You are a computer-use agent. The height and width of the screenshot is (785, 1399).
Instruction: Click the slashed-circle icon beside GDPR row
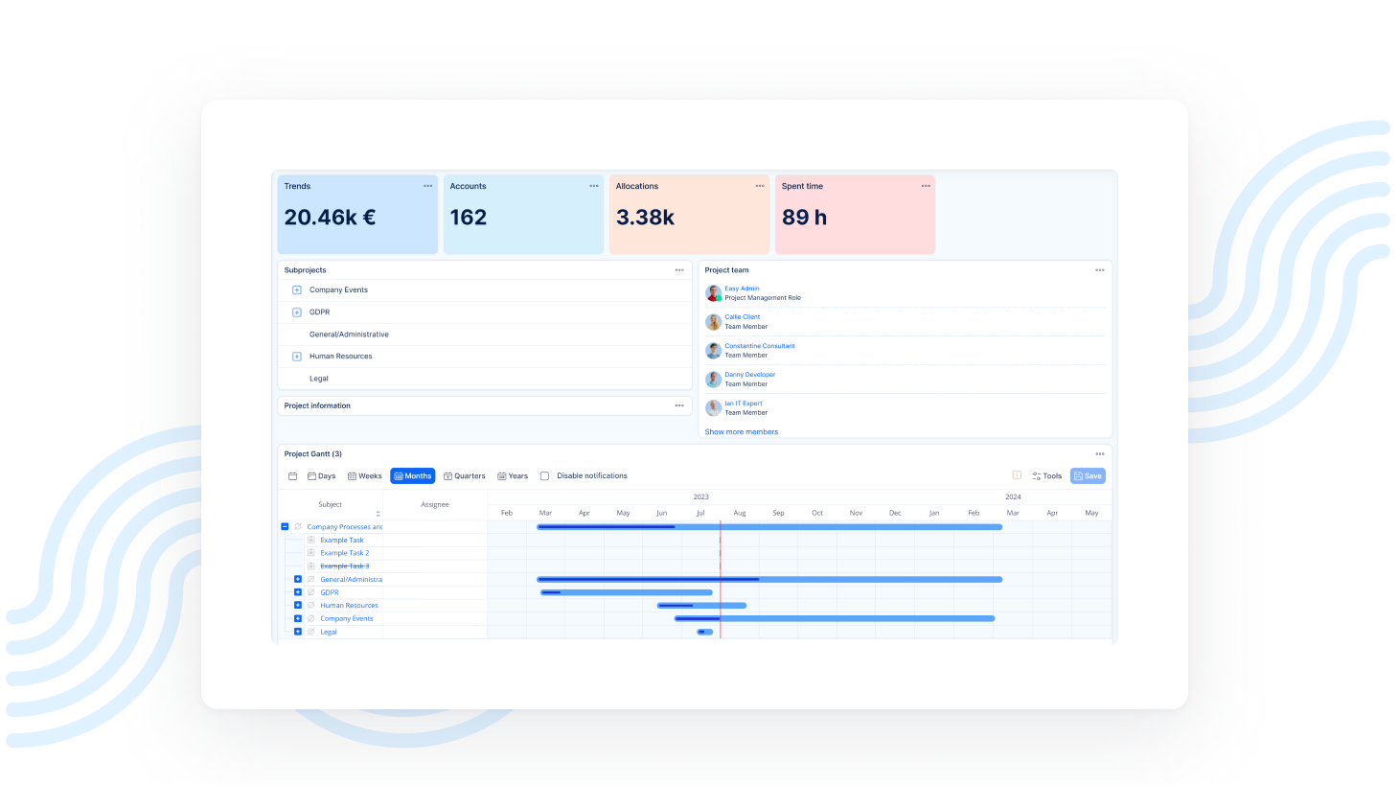(310, 592)
